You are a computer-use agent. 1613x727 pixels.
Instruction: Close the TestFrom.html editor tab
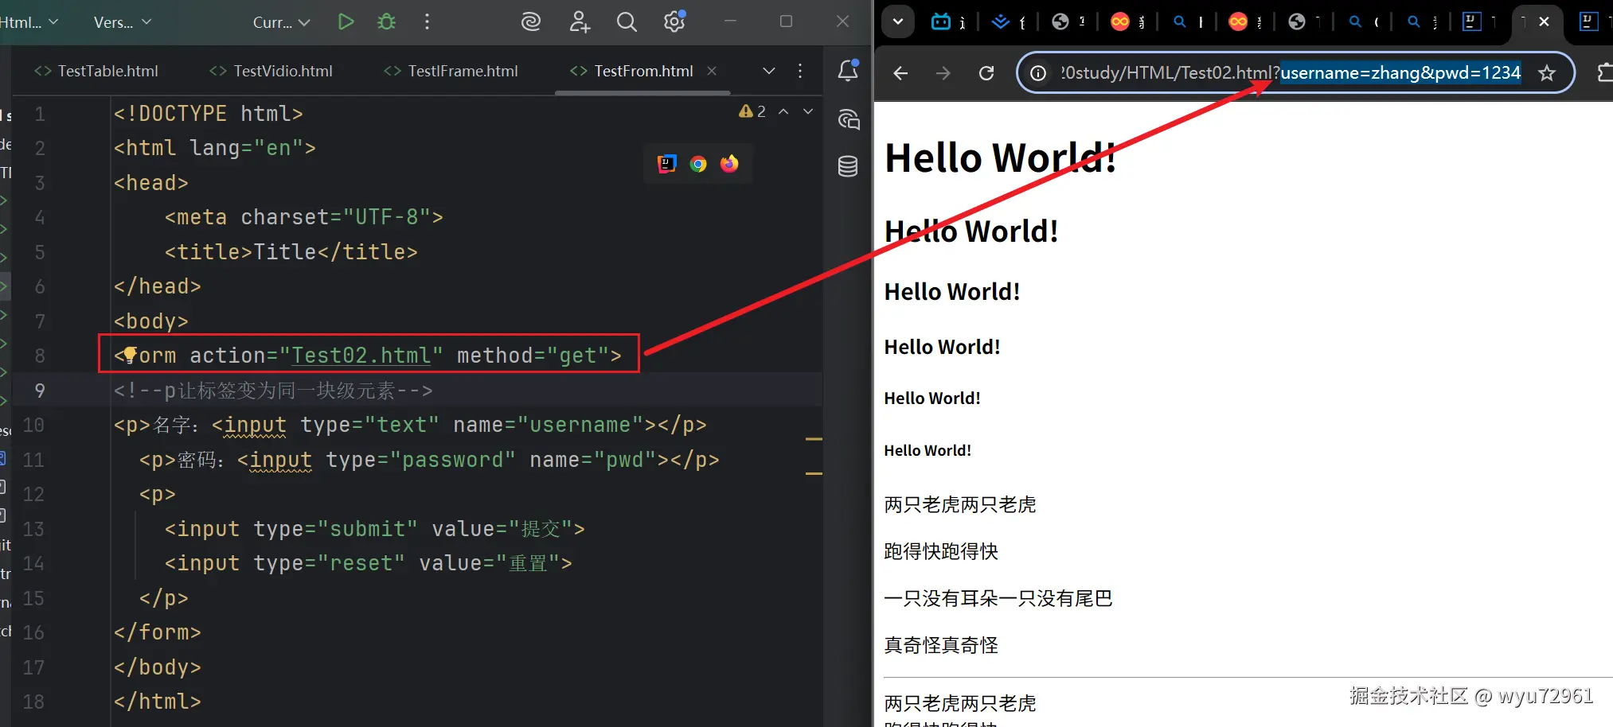pos(712,71)
